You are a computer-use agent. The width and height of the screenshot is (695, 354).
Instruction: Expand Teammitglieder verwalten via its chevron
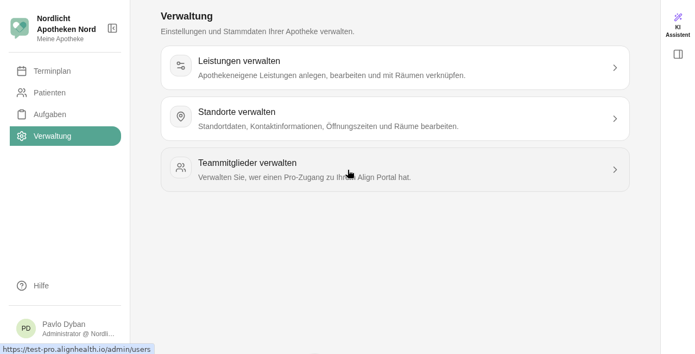pos(615,170)
